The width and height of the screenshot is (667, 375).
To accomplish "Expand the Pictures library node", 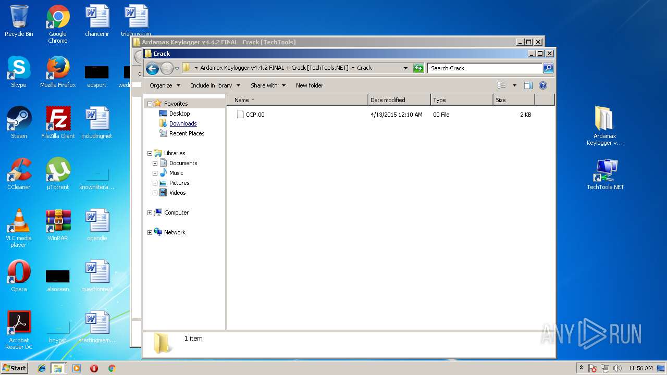I will [155, 183].
